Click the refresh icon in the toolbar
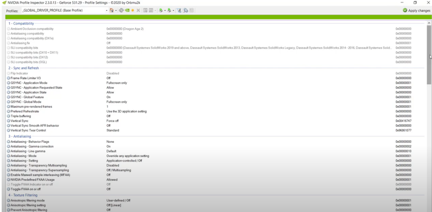This screenshot has width=432, height=212. (121, 10)
